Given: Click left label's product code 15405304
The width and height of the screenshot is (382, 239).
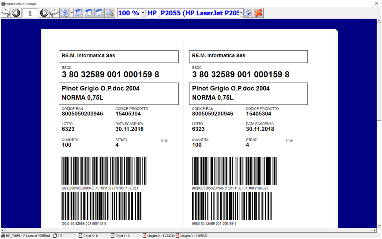Looking at the screenshot, I should click(x=128, y=114).
